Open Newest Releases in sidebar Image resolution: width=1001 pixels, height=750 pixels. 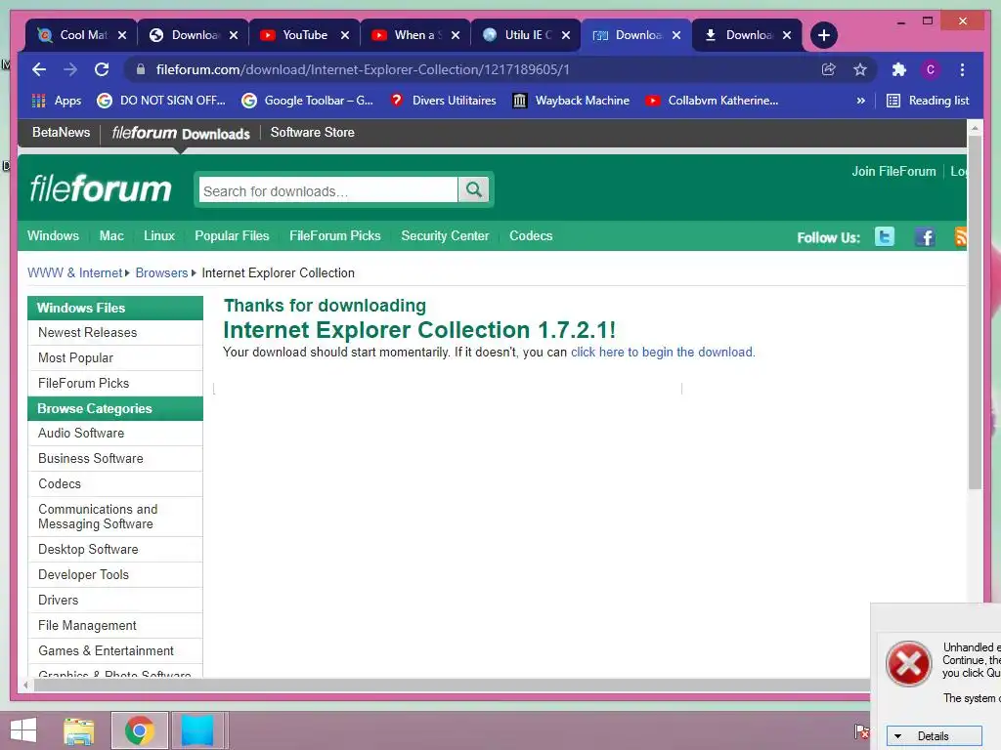click(115, 332)
